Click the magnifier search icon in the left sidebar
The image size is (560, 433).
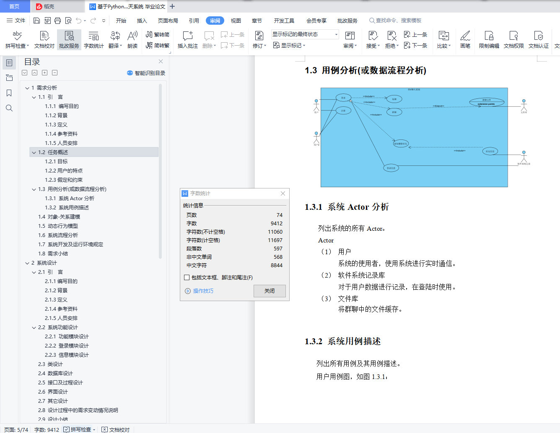tap(9, 108)
